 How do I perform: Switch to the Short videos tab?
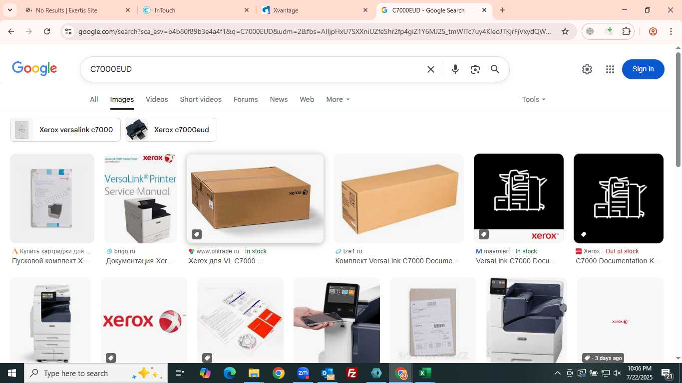point(201,99)
